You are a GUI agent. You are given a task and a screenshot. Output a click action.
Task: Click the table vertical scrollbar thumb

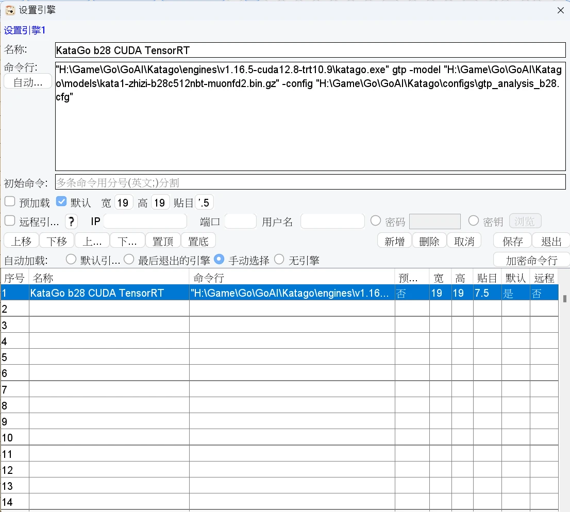[x=564, y=299]
